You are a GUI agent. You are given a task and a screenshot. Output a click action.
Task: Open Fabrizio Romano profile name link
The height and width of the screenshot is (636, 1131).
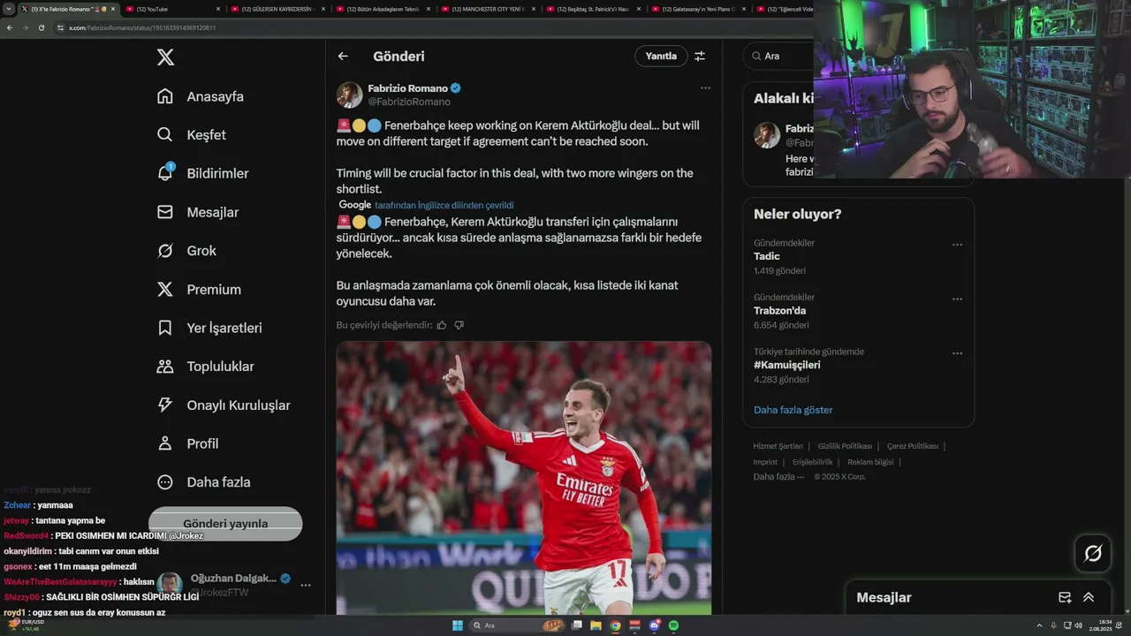tap(408, 88)
